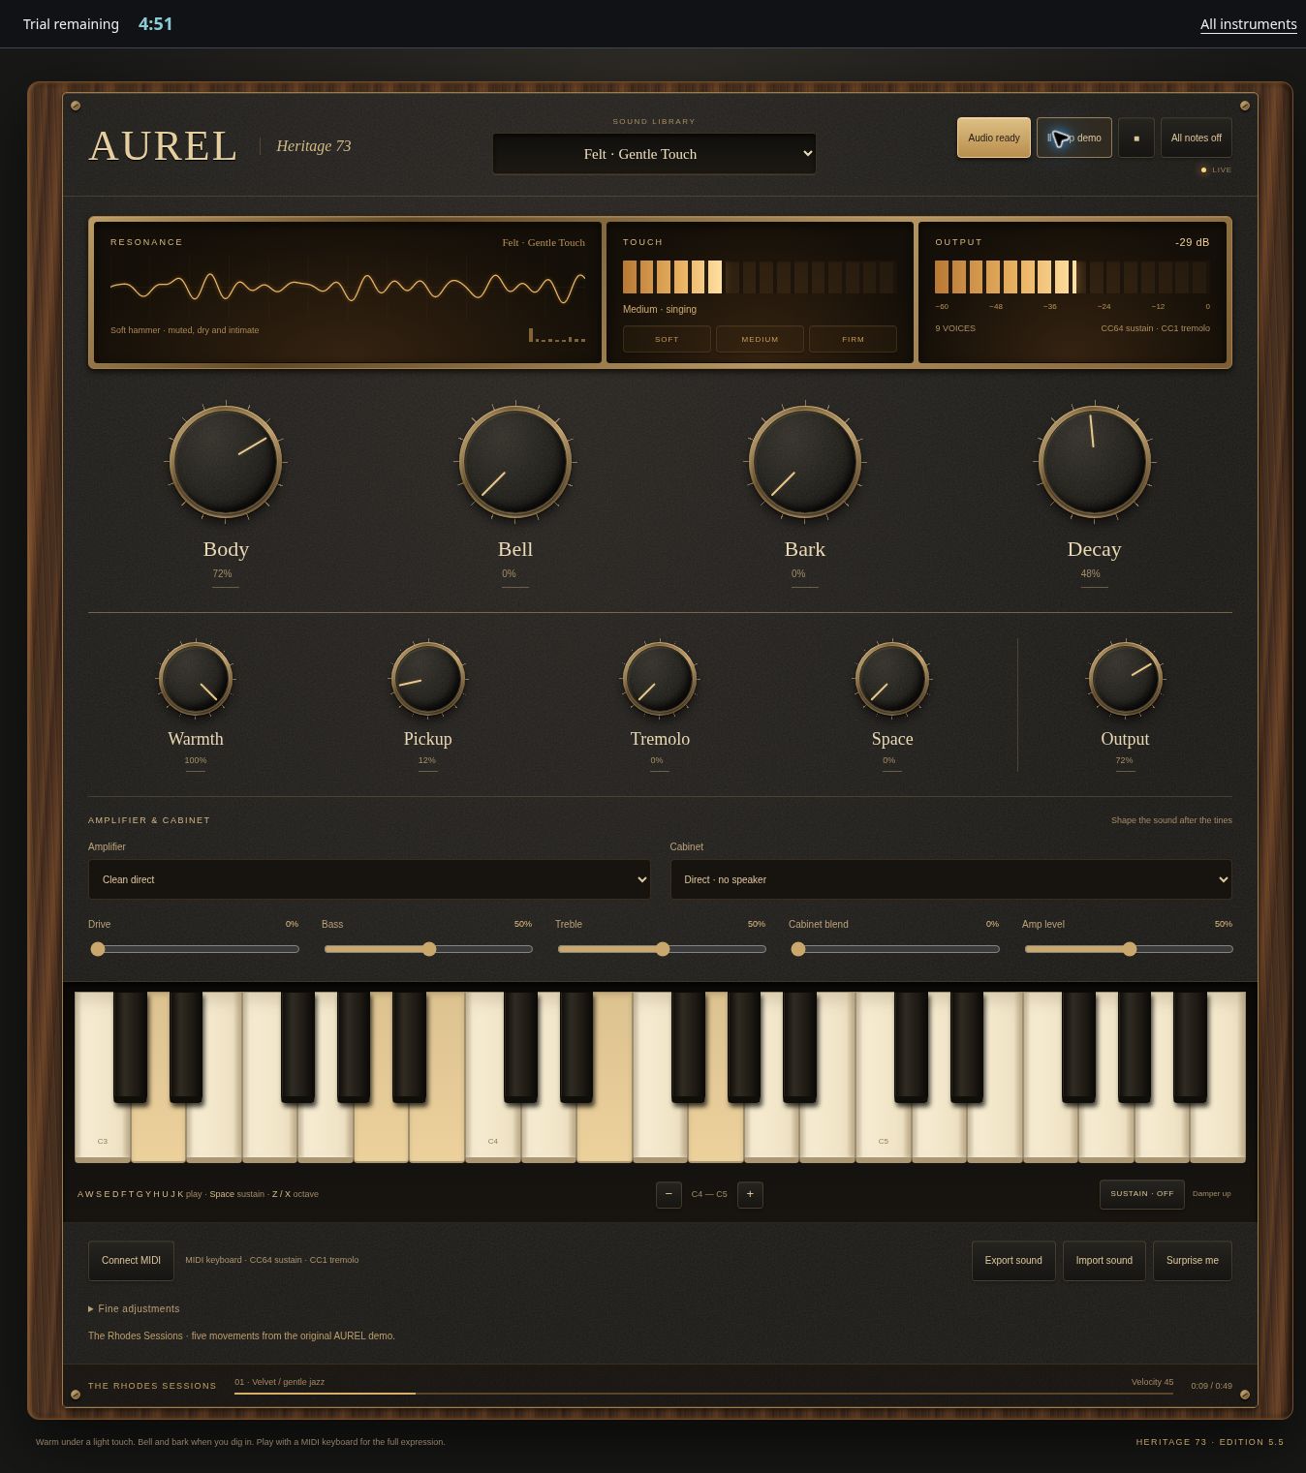
Task: Click the '-29 dB' output level readout
Action: coord(1192,242)
